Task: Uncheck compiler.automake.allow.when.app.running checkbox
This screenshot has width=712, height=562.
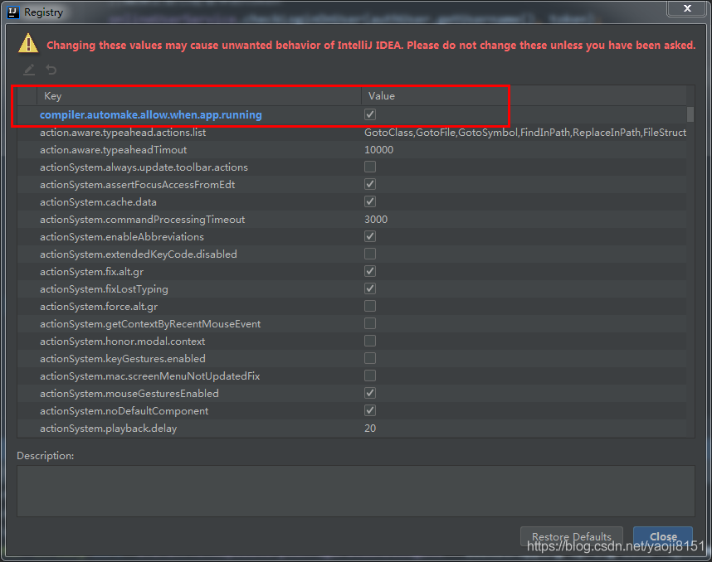Action: point(370,114)
